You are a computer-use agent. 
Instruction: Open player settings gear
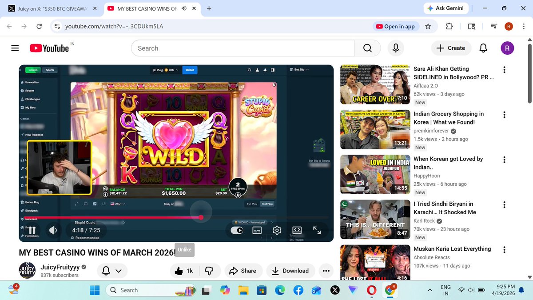(277, 230)
